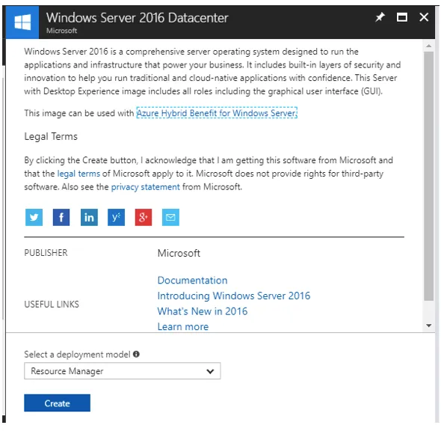Click the deployment model info icon
The width and height of the screenshot is (441, 431).
136,354
